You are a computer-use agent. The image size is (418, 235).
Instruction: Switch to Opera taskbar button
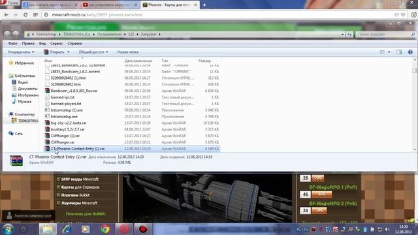[123, 229]
